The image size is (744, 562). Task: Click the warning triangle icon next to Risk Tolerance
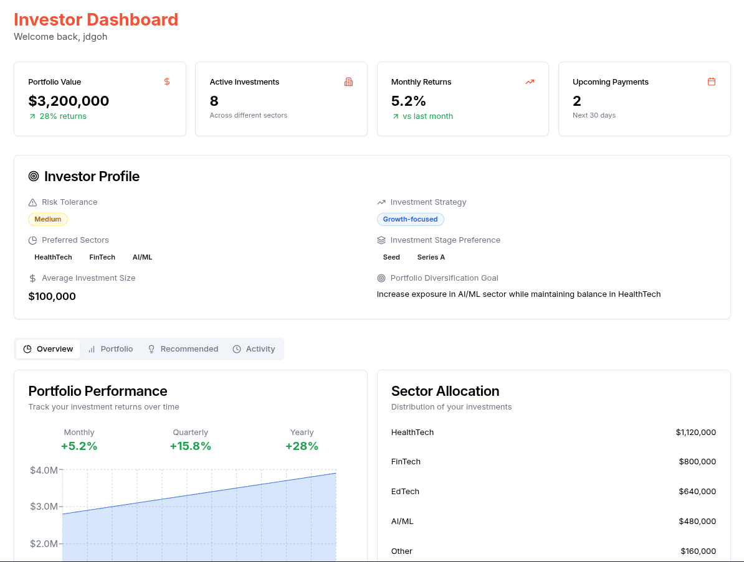(x=33, y=202)
